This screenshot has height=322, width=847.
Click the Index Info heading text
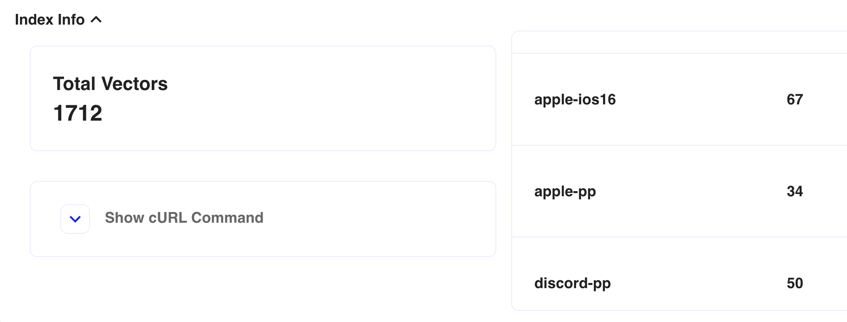click(50, 19)
